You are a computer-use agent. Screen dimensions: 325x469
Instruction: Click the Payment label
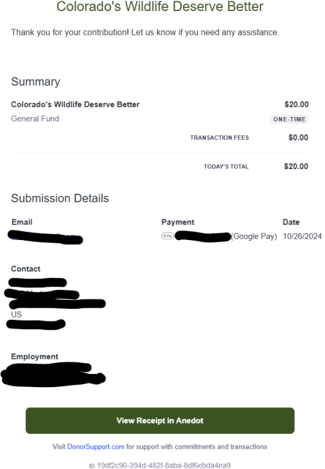point(178,222)
